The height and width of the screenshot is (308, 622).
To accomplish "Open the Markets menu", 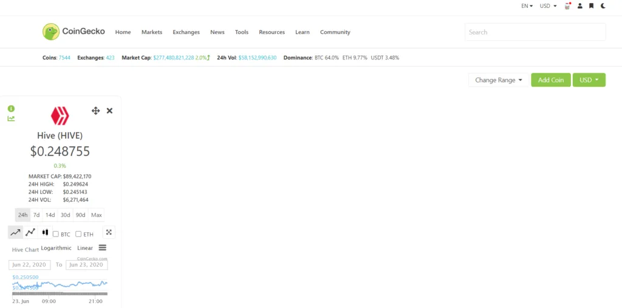I will (152, 32).
